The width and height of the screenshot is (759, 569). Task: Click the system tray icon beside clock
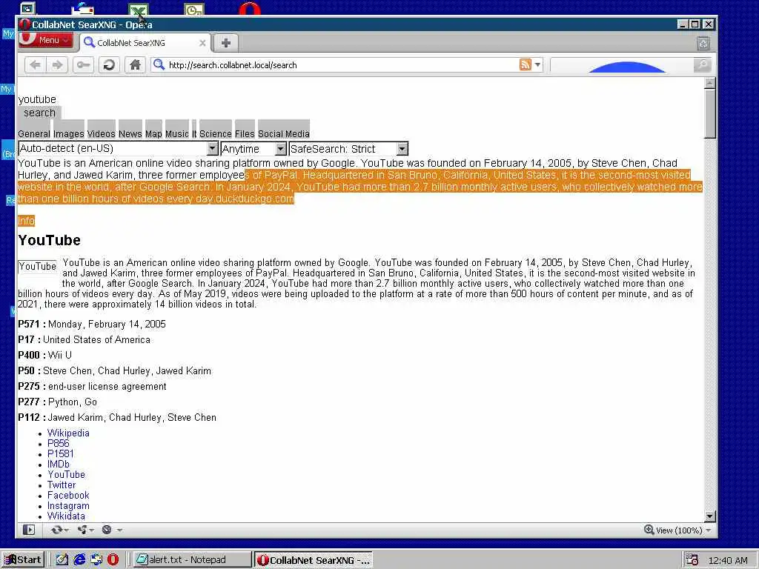pos(692,560)
